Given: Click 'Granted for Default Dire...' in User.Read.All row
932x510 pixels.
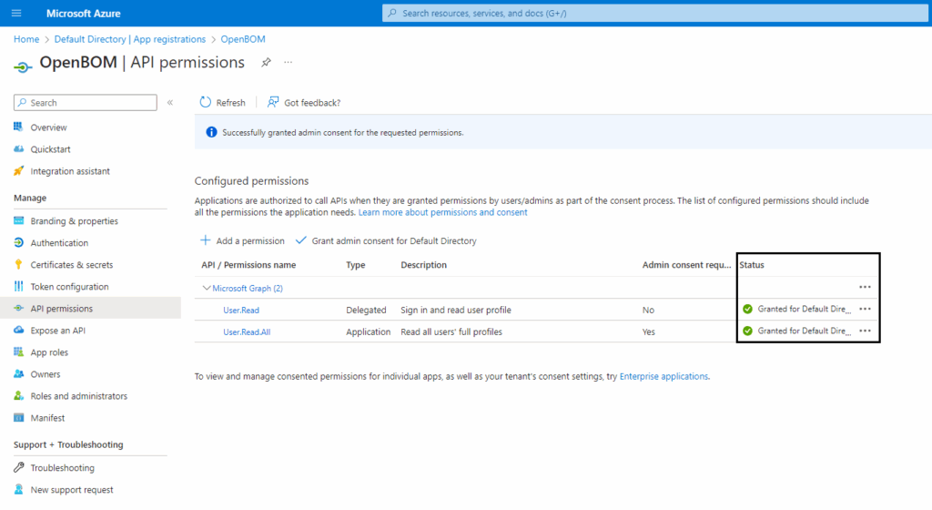Looking at the screenshot, I should tap(805, 331).
